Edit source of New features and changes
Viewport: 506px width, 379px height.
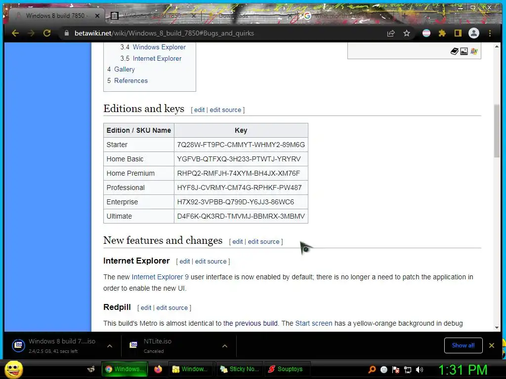pos(264,242)
